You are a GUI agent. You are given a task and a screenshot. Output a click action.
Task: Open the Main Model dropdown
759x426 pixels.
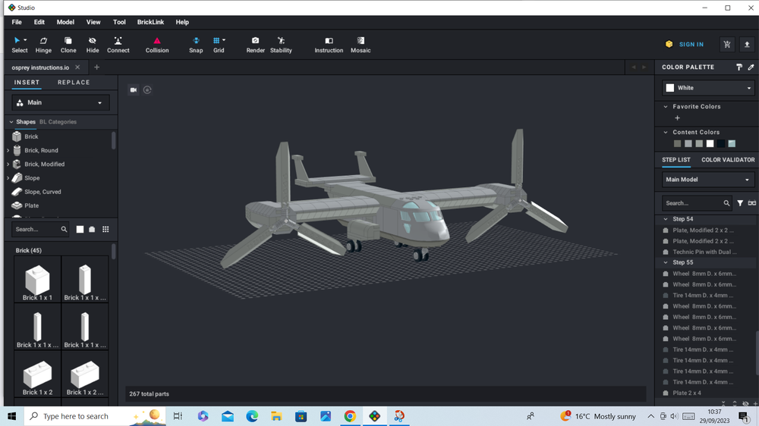(708, 180)
